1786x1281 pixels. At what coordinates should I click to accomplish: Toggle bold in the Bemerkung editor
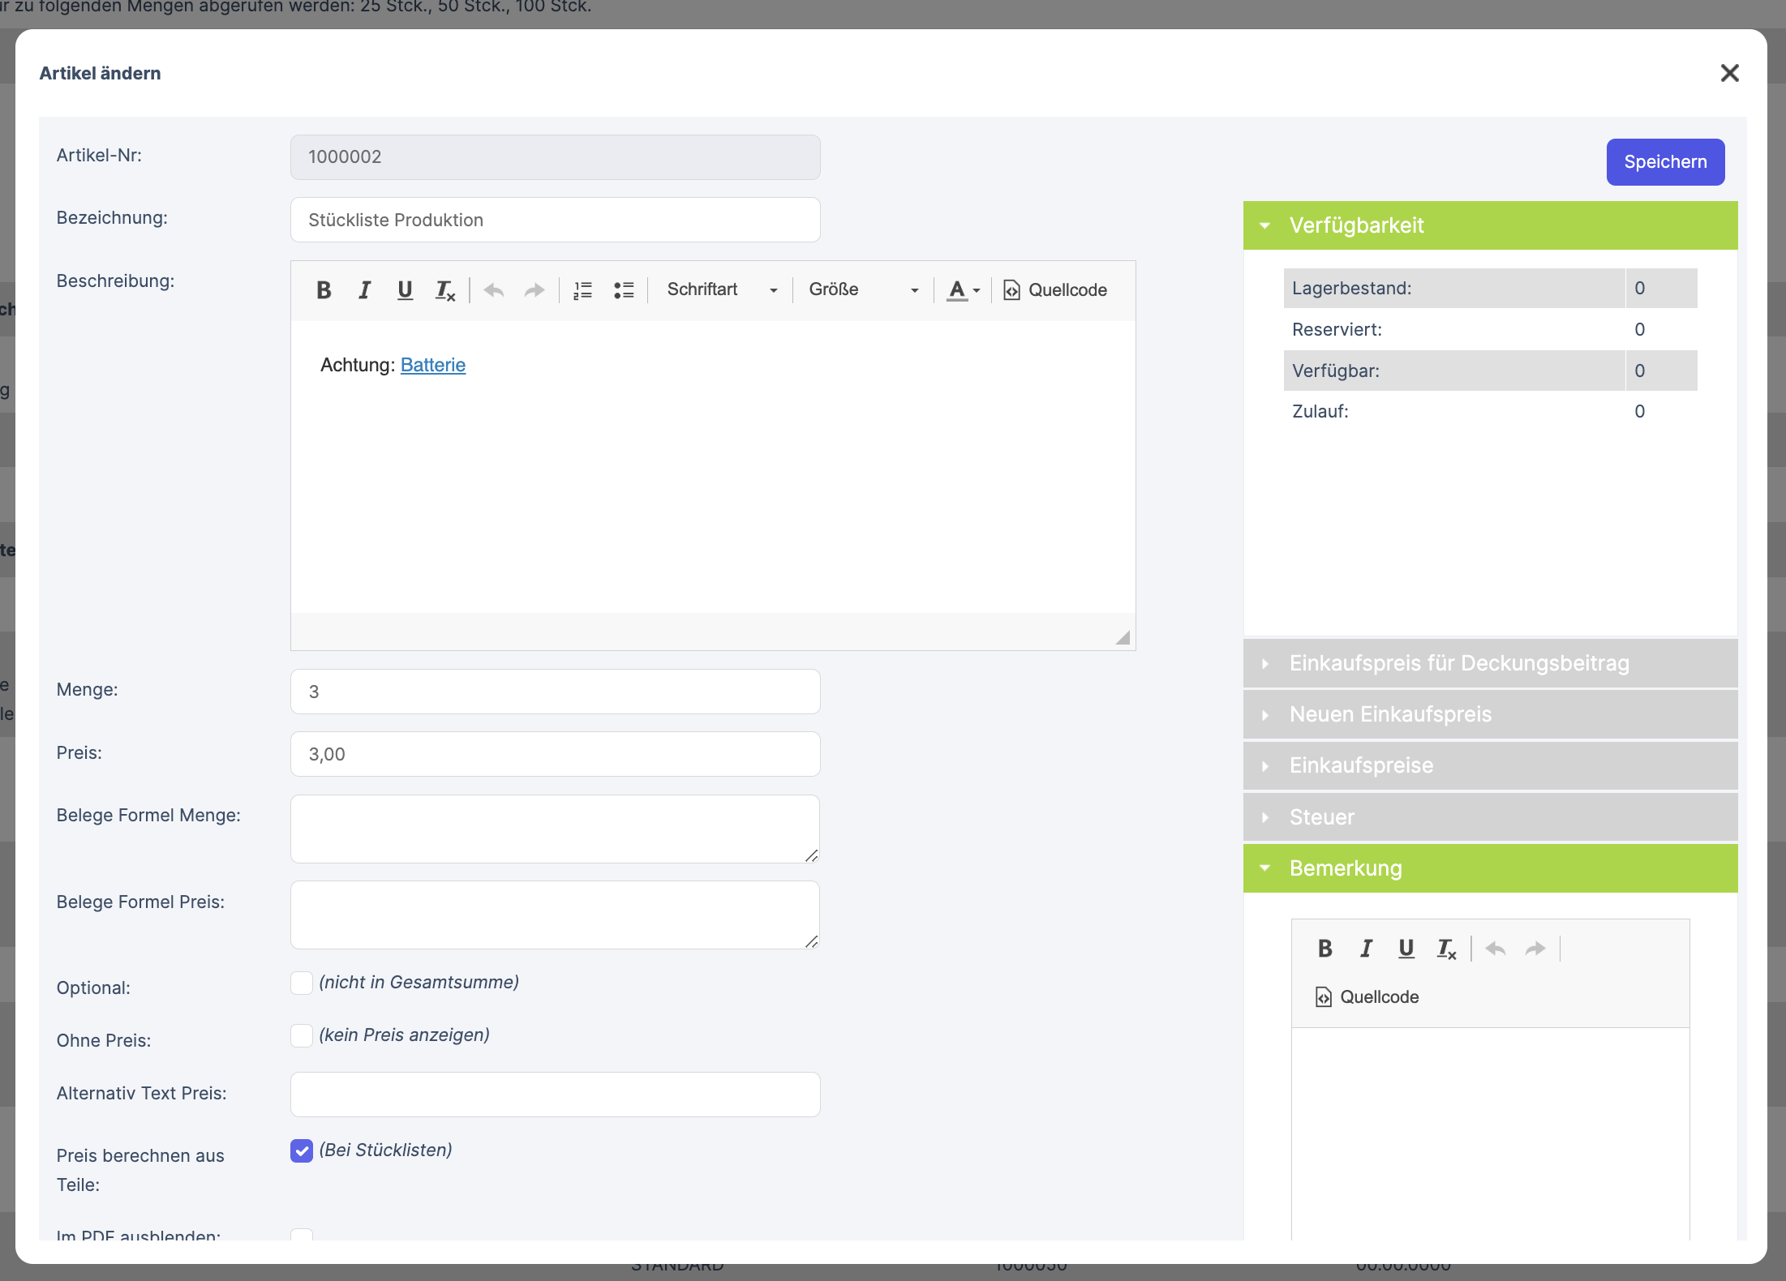click(x=1325, y=949)
